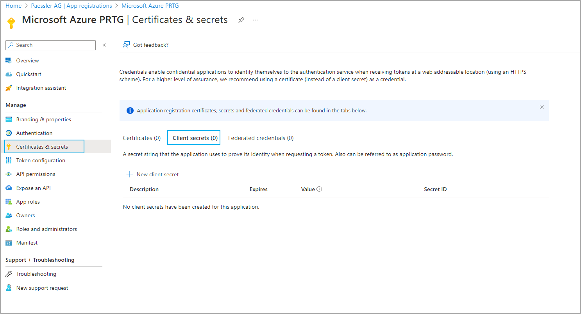Click the Support + Troubleshooting heading
Image resolution: width=581 pixels, height=314 pixels.
40,260
